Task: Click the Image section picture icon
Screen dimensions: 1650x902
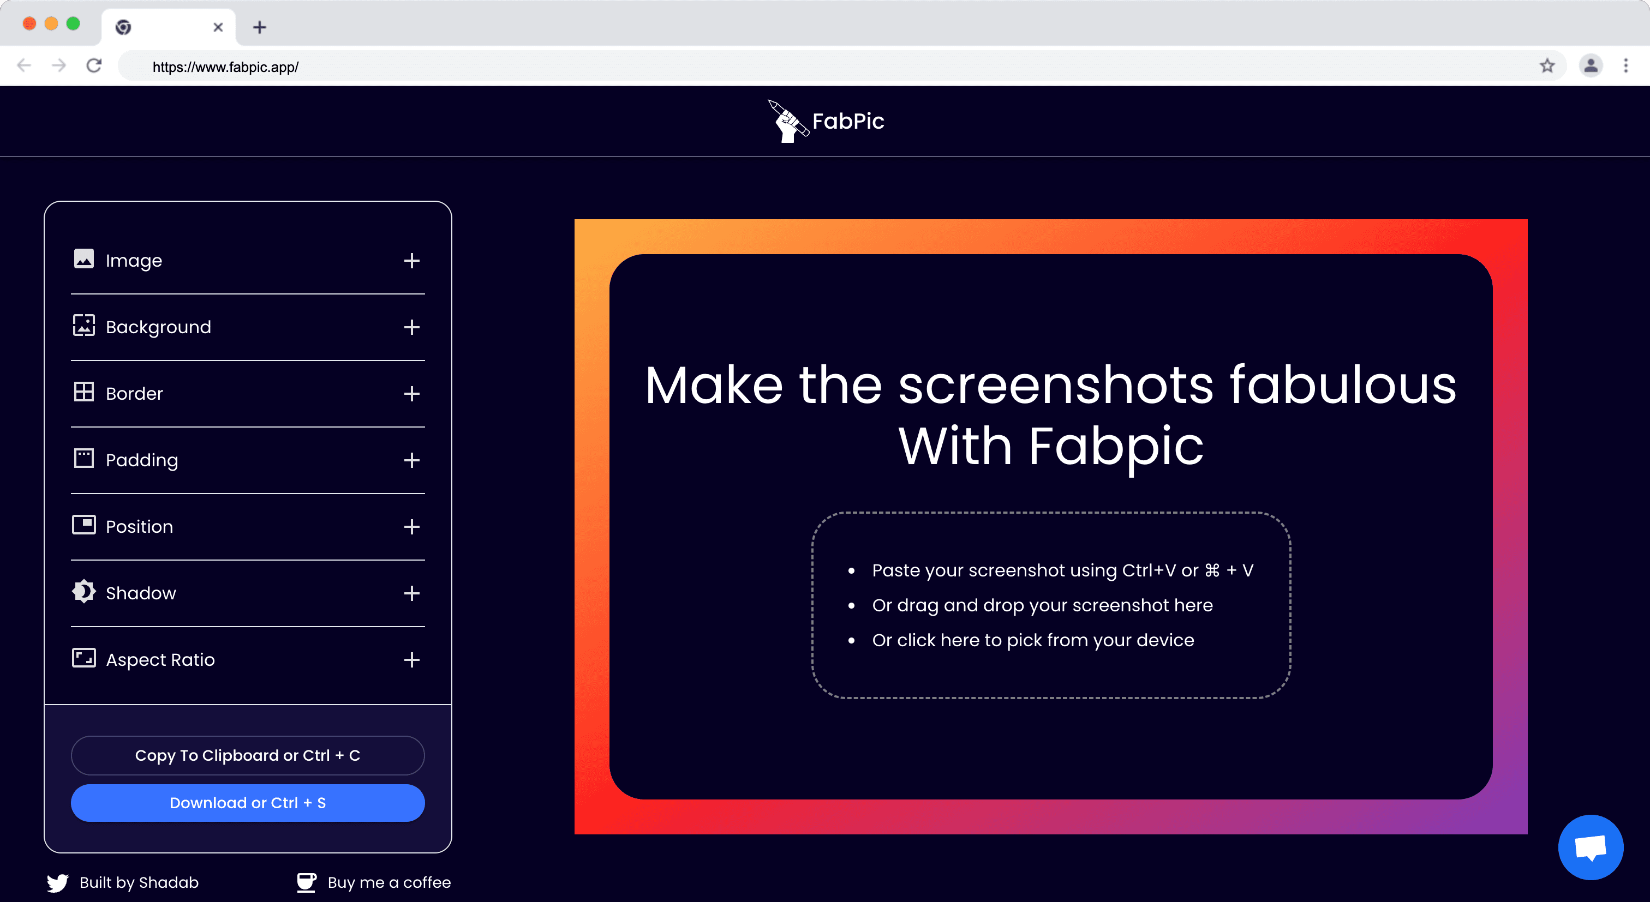Action: [x=84, y=259]
